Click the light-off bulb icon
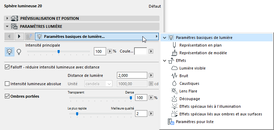 (x=19, y=52)
